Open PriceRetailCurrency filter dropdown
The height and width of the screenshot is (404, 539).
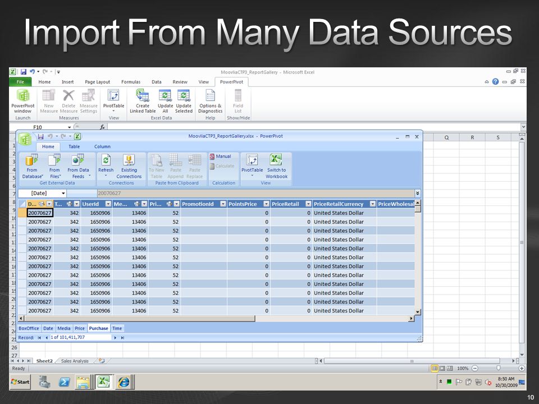[373, 204]
